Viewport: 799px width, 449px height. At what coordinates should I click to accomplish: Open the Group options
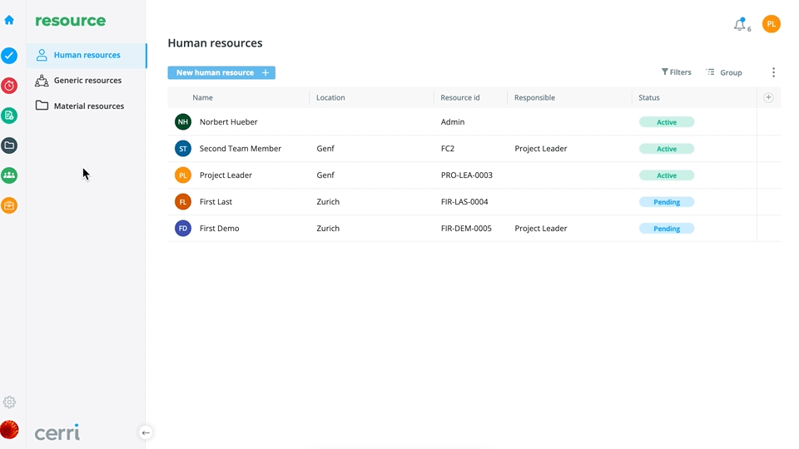click(x=724, y=72)
